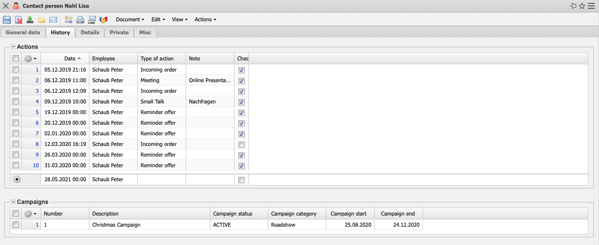Image resolution: width=599 pixels, height=245 pixels.
Task: Click the blue floppy disk save icon
Action: (7, 20)
